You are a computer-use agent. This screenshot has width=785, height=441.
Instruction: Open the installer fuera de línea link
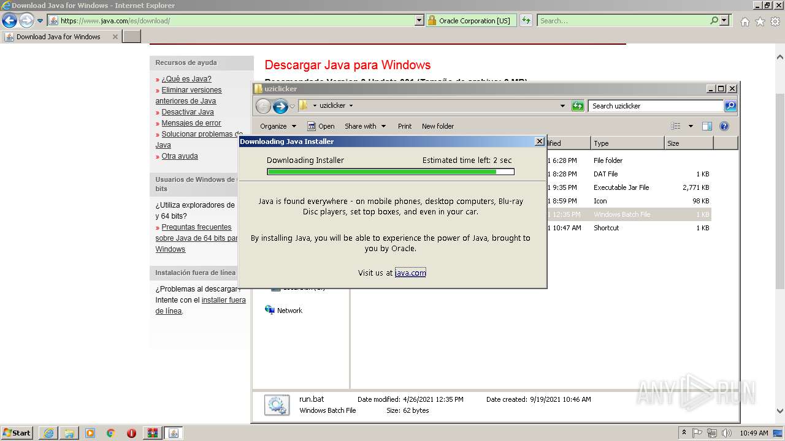[201, 306]
